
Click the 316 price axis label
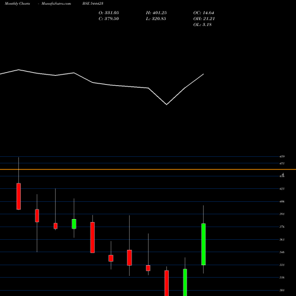coord(282,278)
